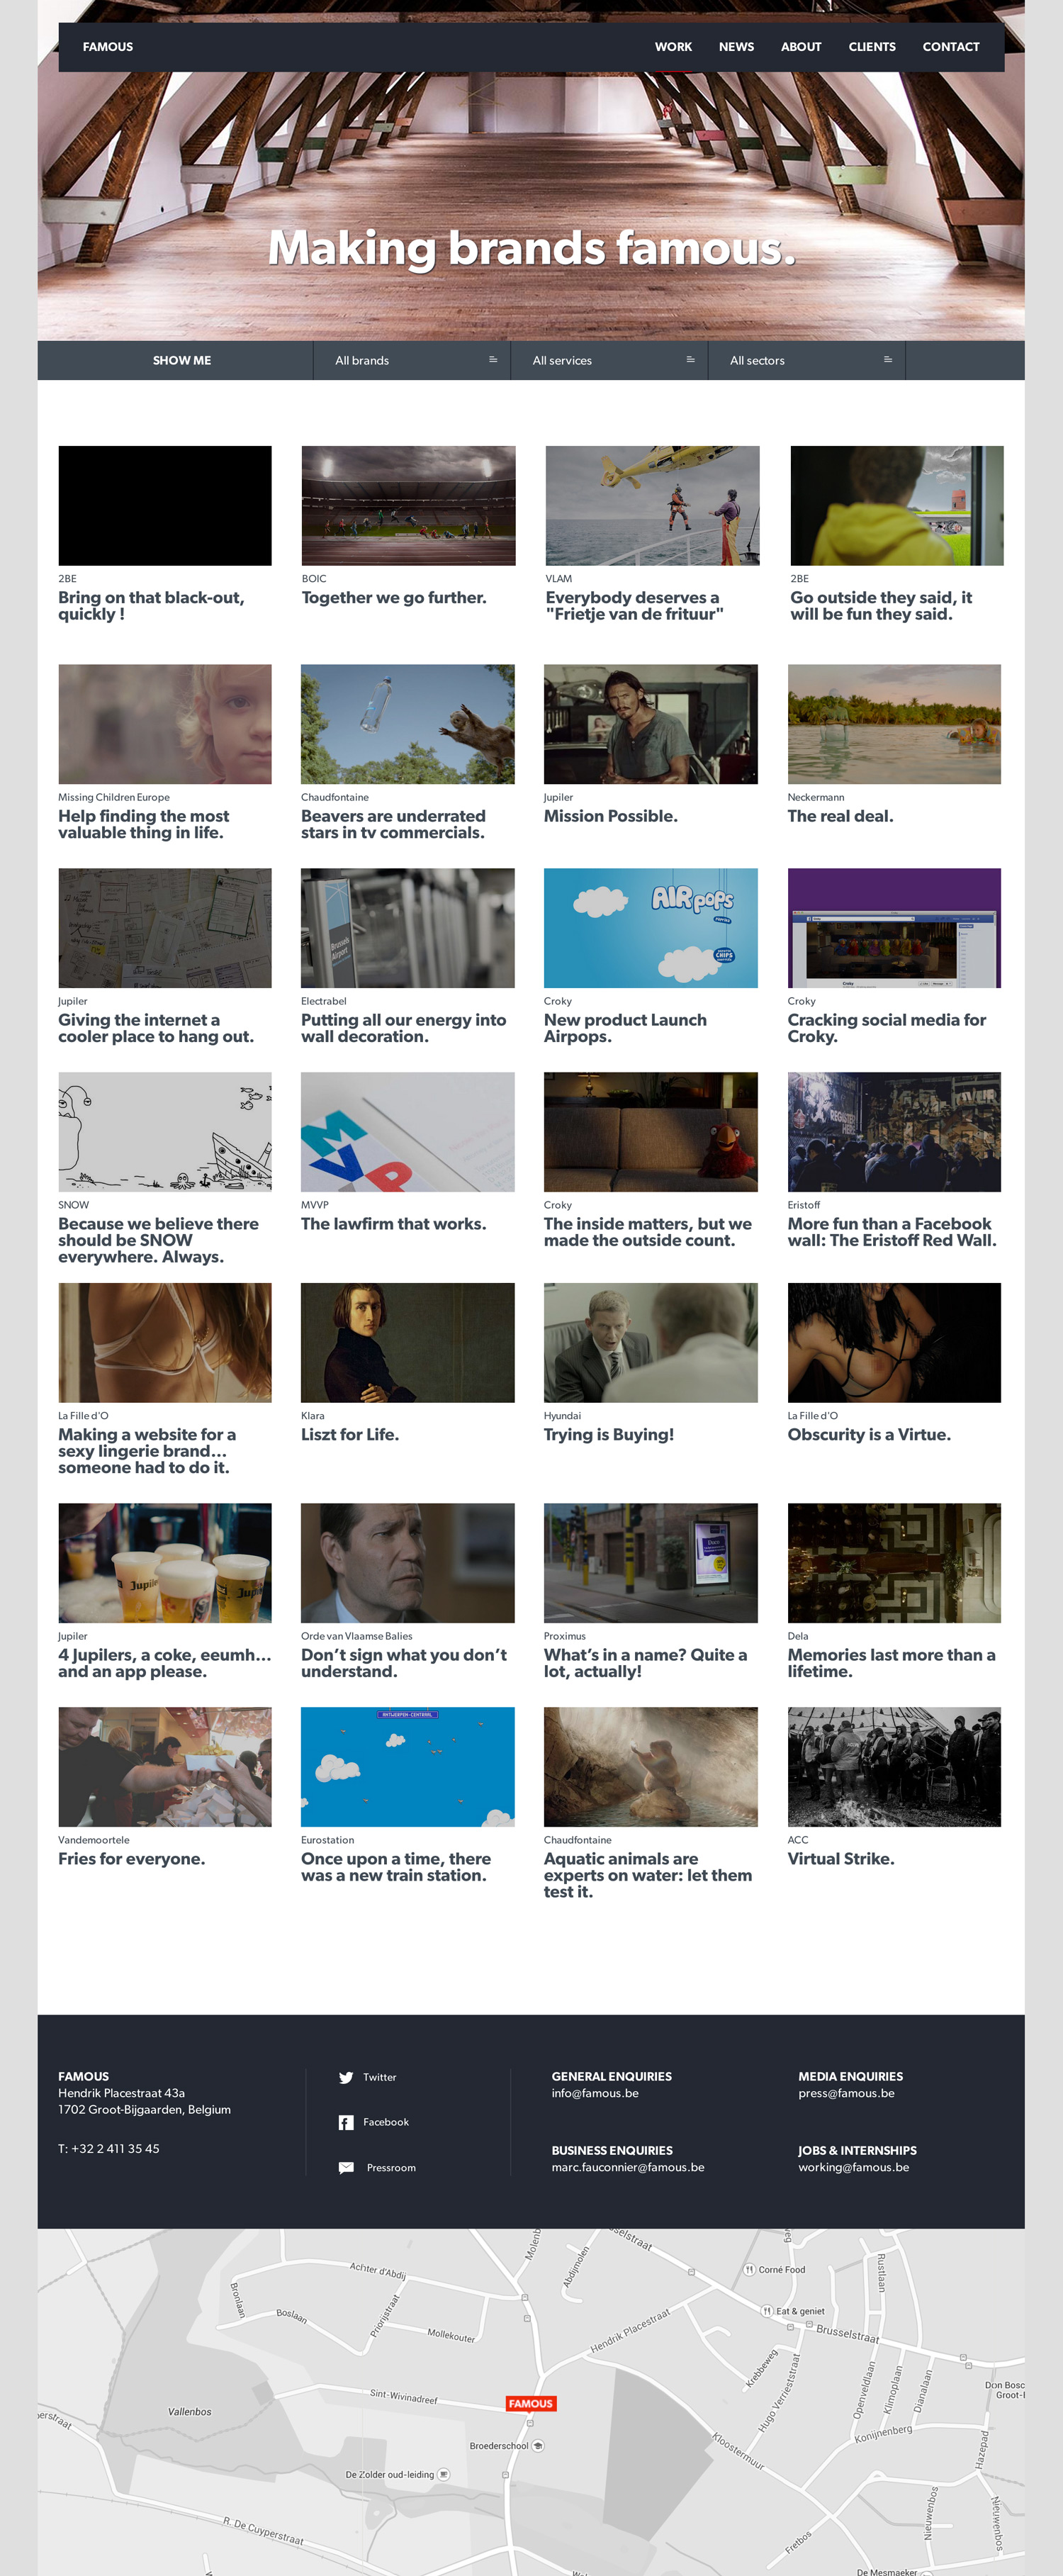
Task: Click the JOBS & INTERNSHIPS heading
Action: tap(857, 2150)
